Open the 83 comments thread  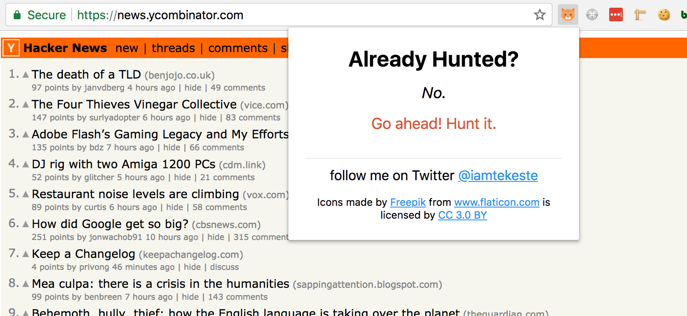tap(253, 117)
